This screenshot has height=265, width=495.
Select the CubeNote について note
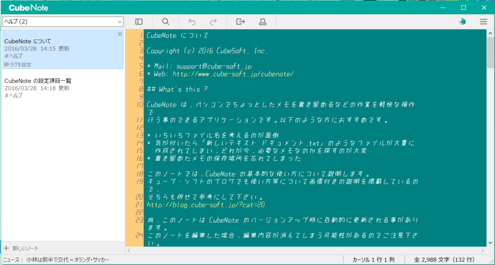coord(63,50)
